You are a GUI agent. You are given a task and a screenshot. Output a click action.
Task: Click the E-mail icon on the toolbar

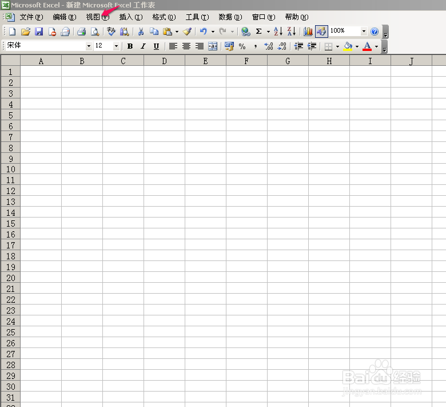65,31
